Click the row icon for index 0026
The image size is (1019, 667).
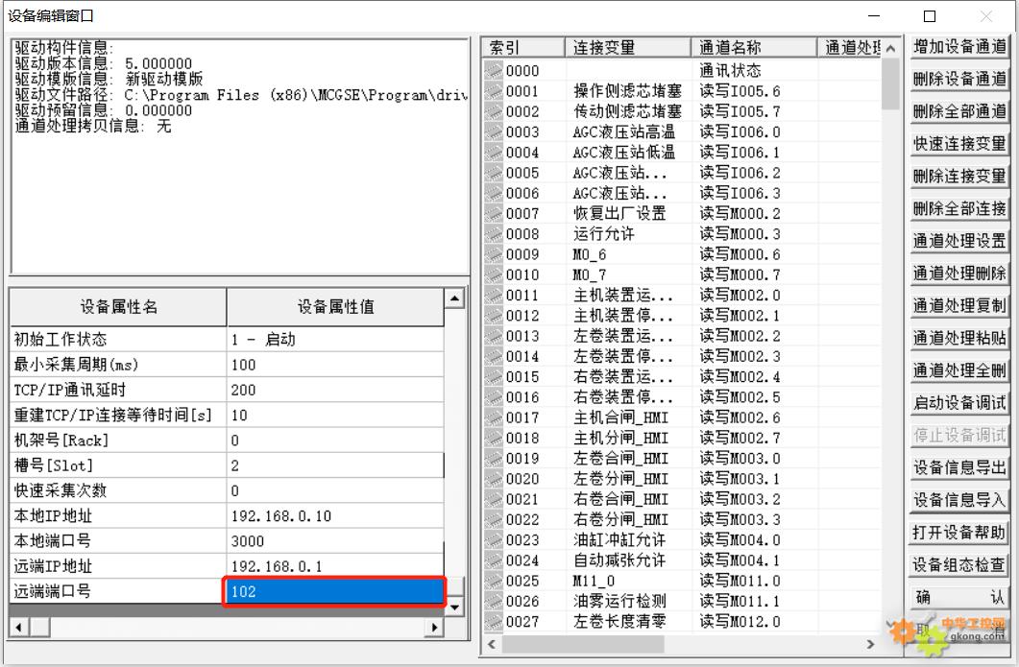pos(494,602)
